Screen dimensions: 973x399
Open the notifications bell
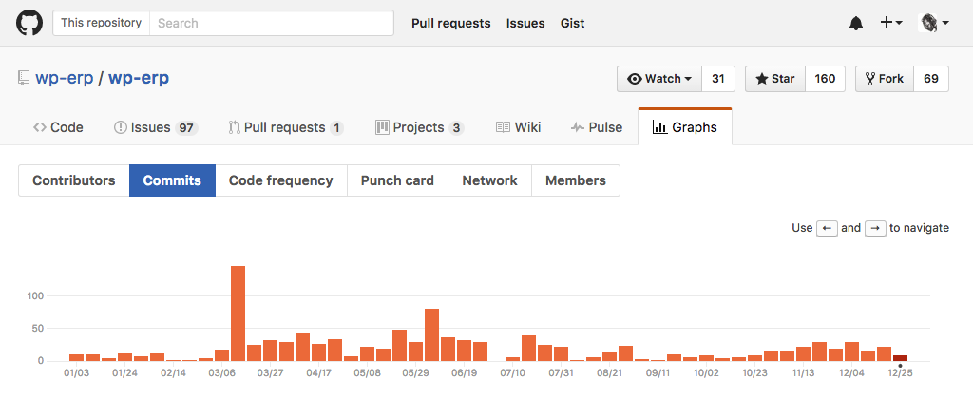[856, 23]
